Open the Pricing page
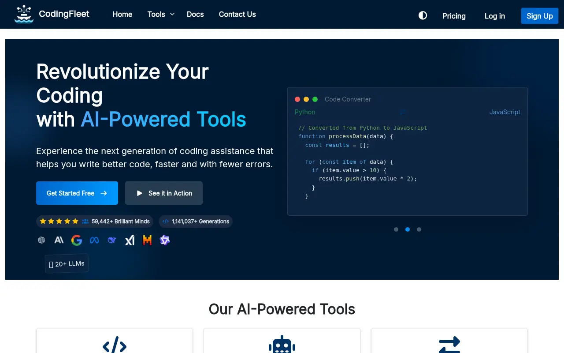This screenshot has height=353, width=564. pyautogui.click(x=454, y=16)
